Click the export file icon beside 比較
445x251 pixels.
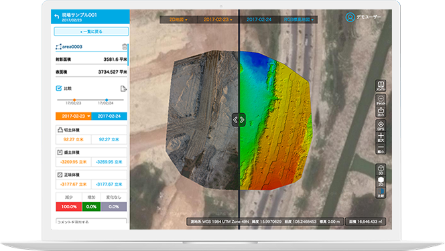click(x=123, y=88)
